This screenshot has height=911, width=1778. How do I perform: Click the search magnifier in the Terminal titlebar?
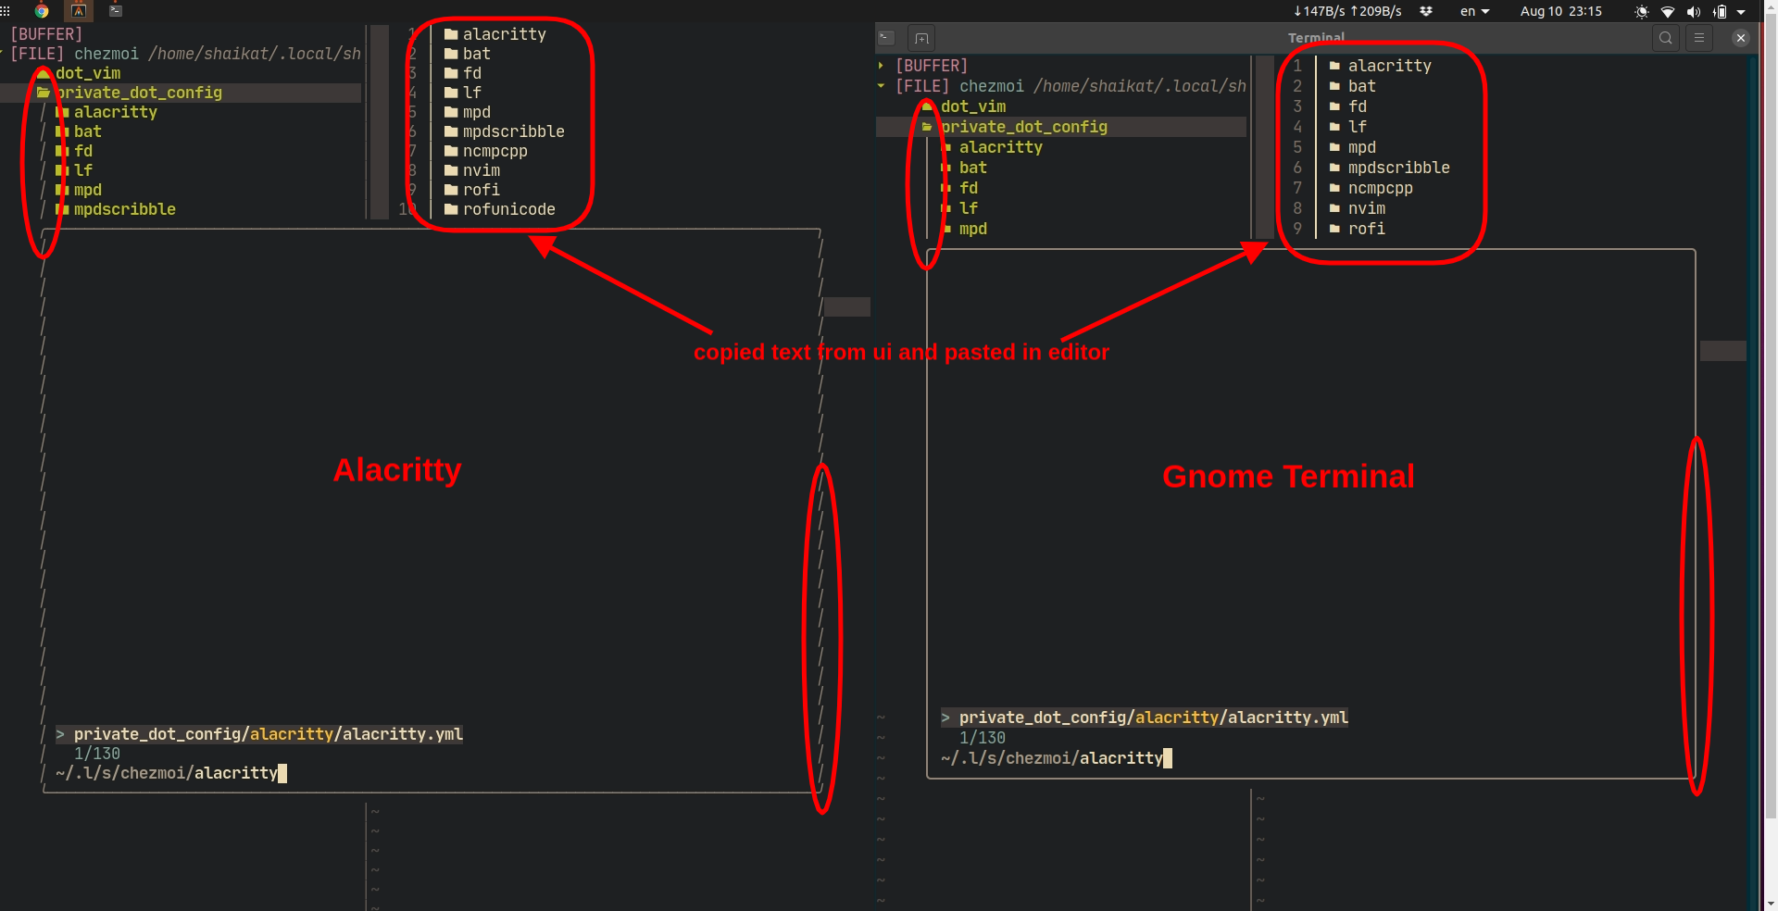pos(1667,38)
